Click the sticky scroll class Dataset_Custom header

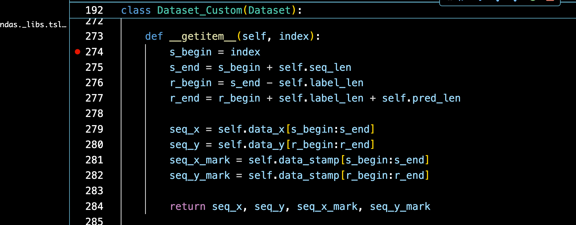click(x=212, y=10)
